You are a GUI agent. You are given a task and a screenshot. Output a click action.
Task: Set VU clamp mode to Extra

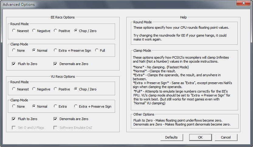tap(55, 106)
